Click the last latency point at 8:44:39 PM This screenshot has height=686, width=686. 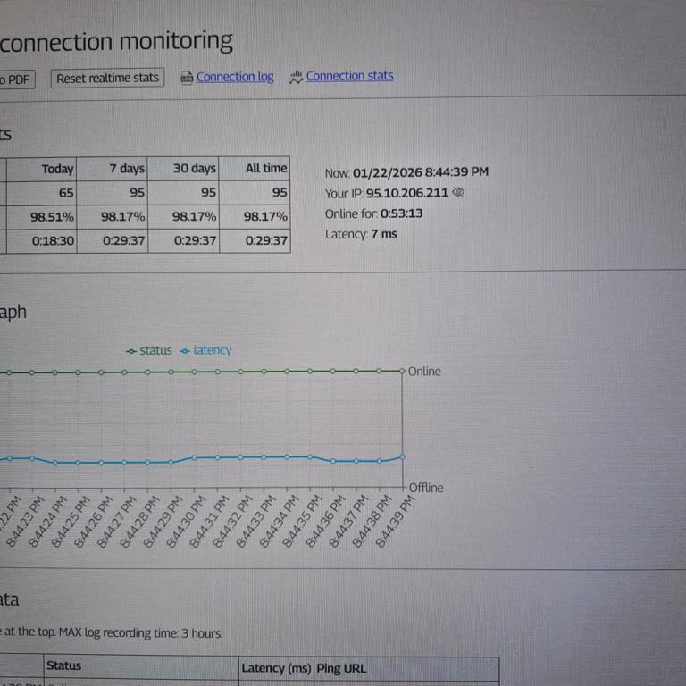[402, 457]
